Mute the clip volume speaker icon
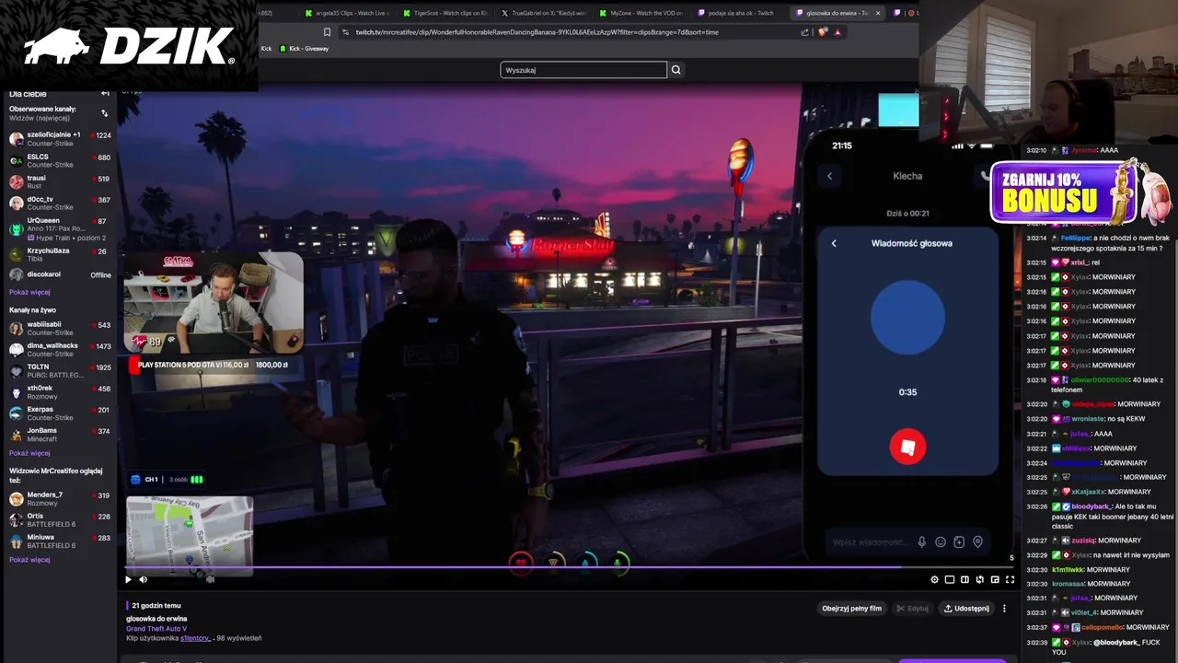The width and height of the screenshot is (1178, 663). [x=143, y=579]
